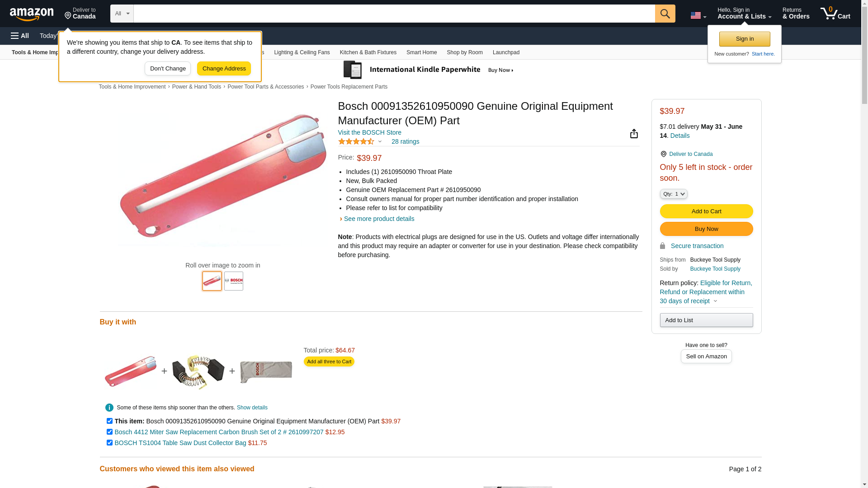Open the Smart Home menu item
Image resolution: width=868 pixels, height=488 pixels.
tap(421, 52)
